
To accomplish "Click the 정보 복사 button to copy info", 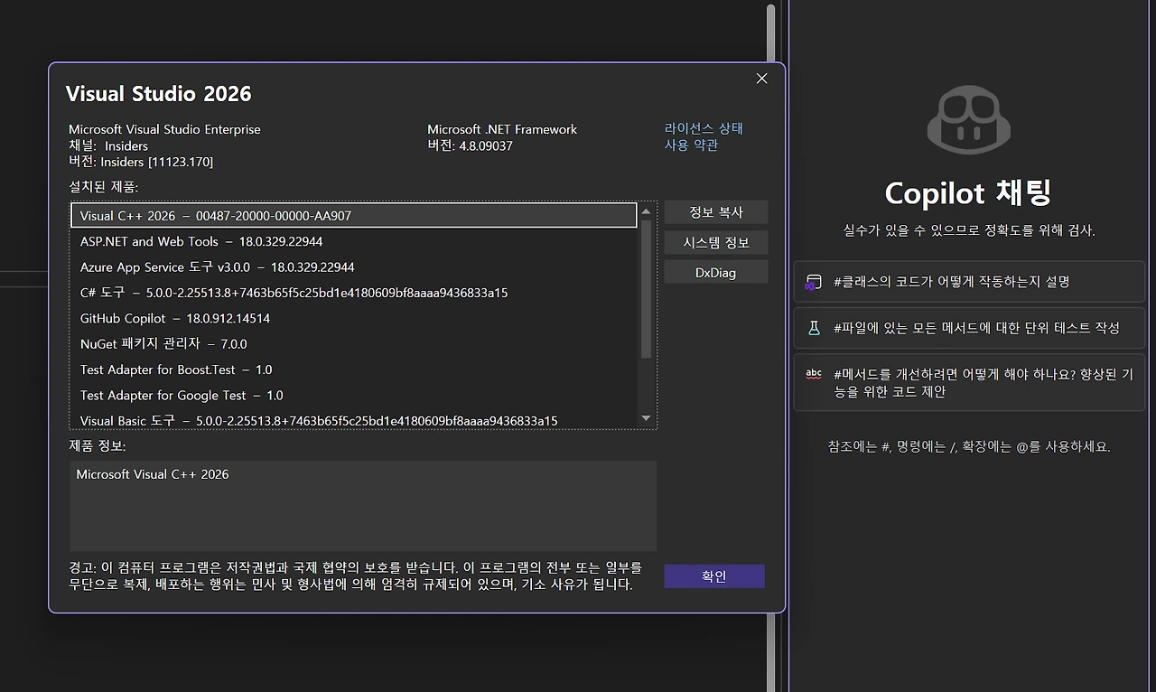I will pyautogui.click(x=716, y=212).
